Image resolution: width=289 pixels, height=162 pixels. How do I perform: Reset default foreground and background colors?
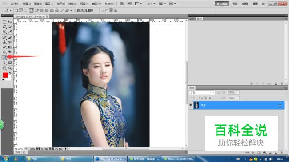(3, 80)
